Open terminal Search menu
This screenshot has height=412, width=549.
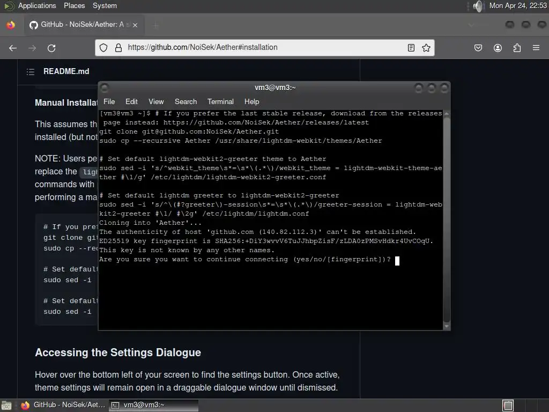[x=186, y=101]
